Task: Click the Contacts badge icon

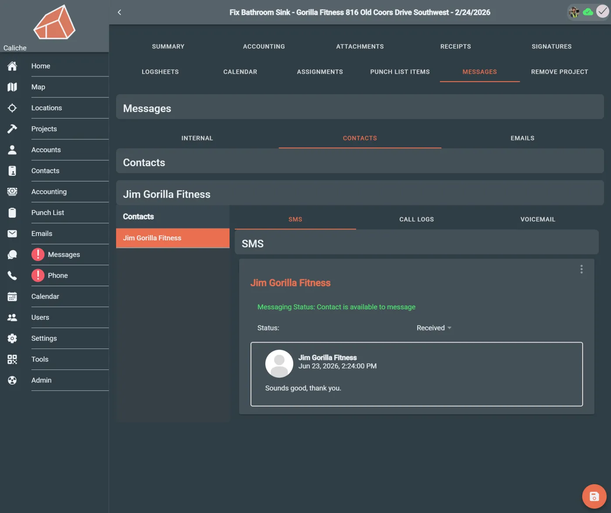Action: (12, 171)
